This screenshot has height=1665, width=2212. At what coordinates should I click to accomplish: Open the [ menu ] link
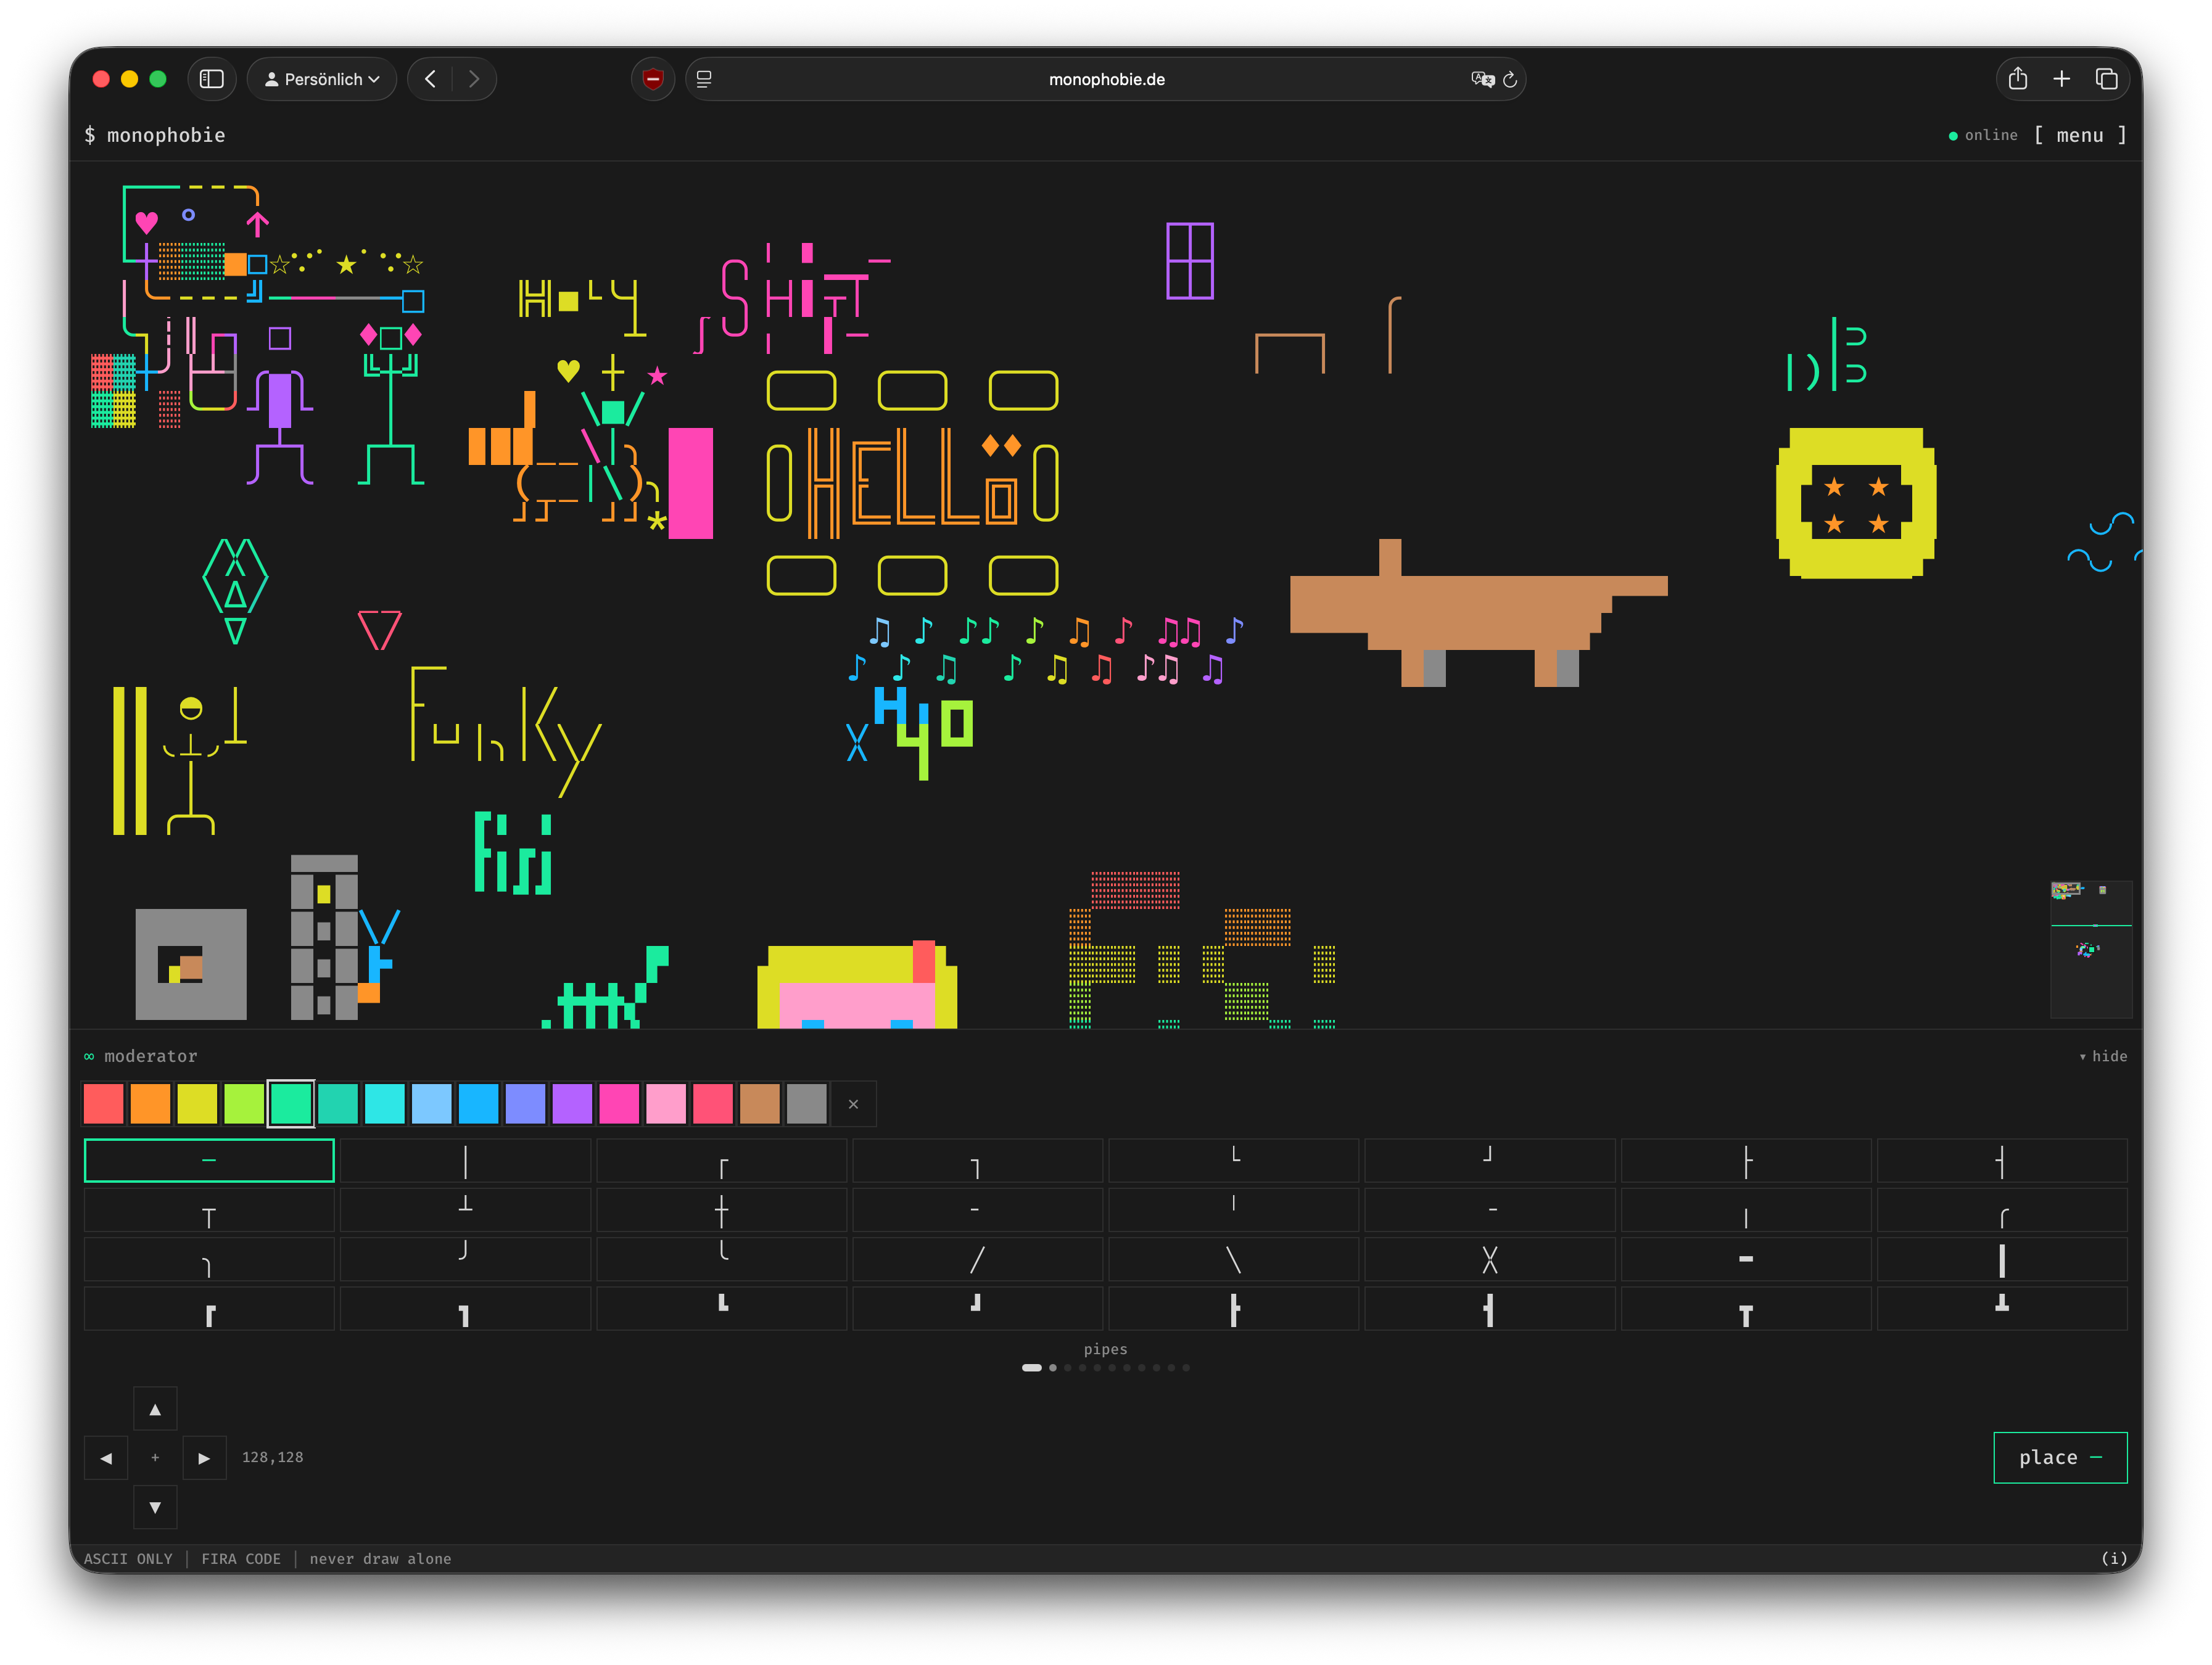tap(2080, 135)
